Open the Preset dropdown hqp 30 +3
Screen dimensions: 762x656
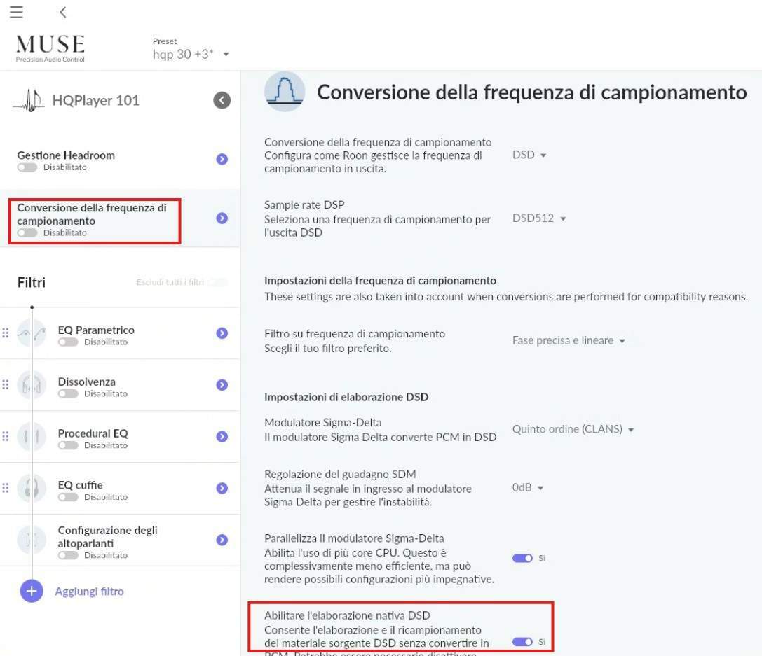191,54
